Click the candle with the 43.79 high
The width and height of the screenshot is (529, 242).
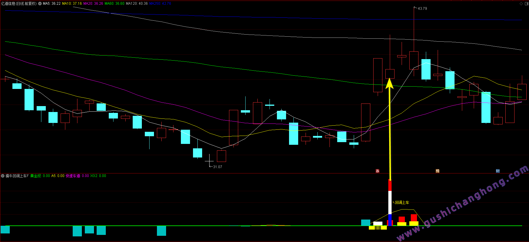pos(414,60)
